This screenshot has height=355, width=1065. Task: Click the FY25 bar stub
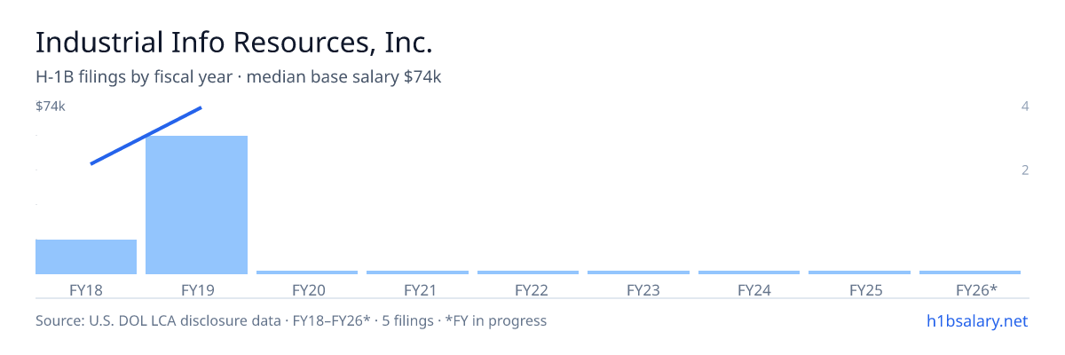coord(859,272)
